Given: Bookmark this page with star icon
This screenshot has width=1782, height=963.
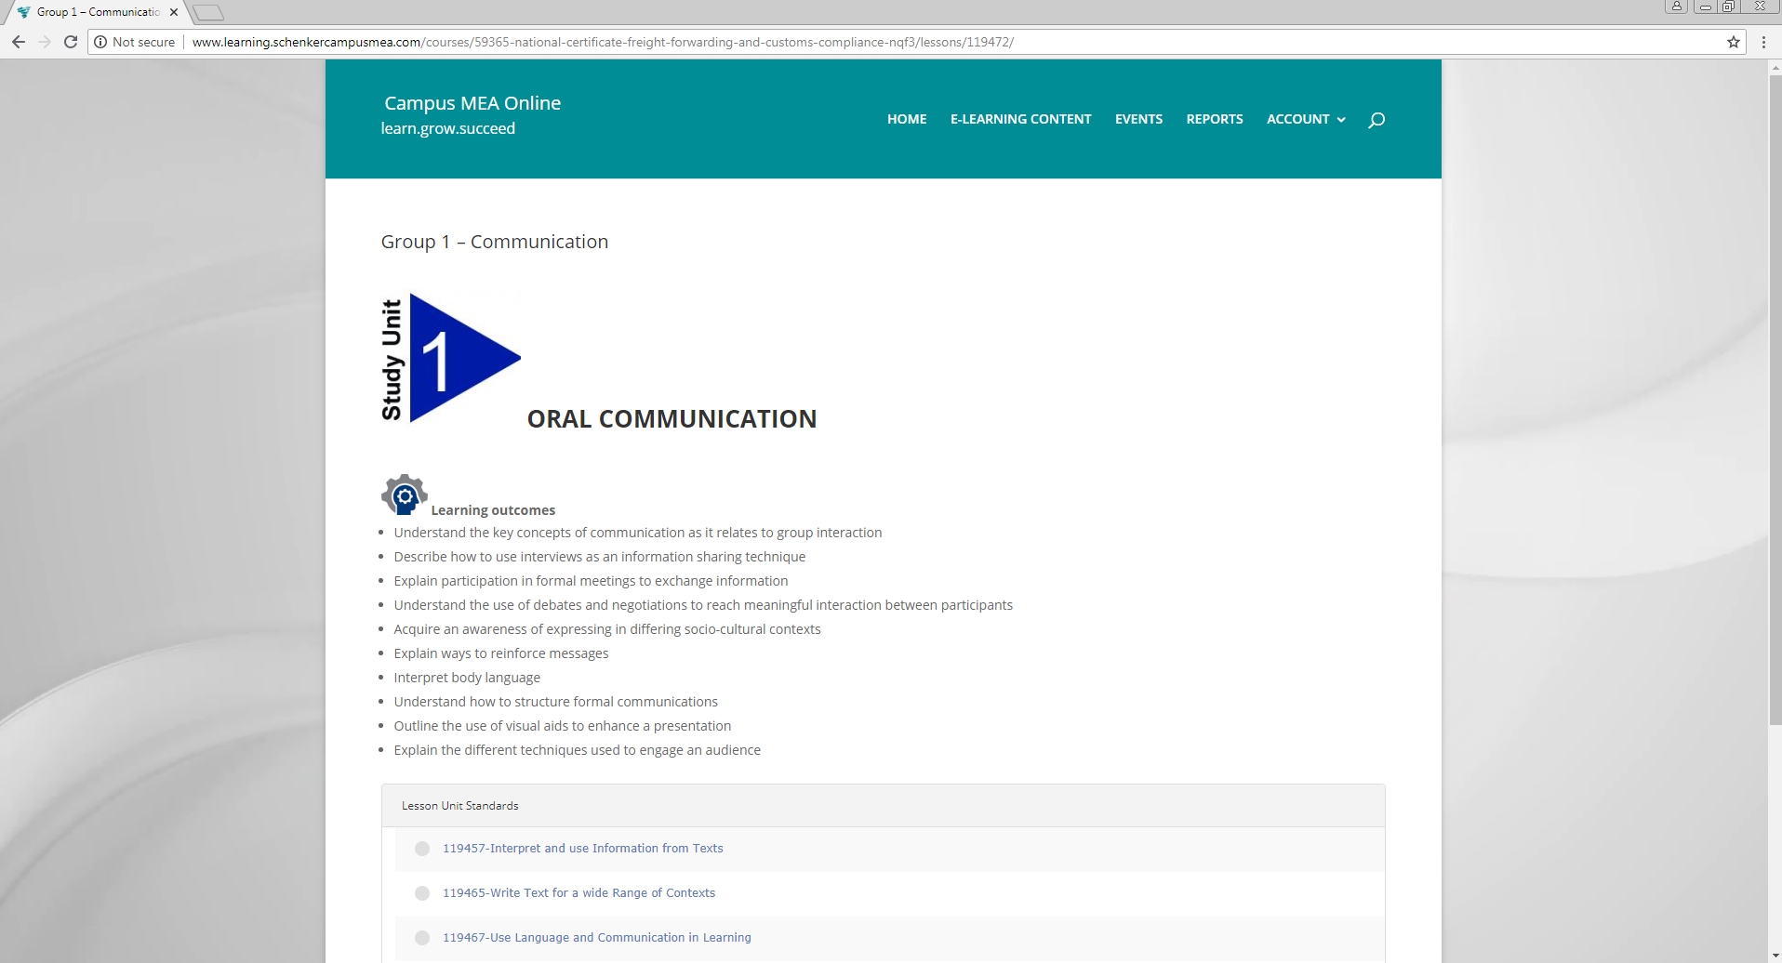Looking at the screenshot, I should pos(1734,42).
